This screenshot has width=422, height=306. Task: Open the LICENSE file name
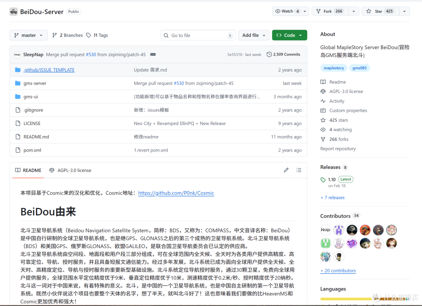point(32,123)
